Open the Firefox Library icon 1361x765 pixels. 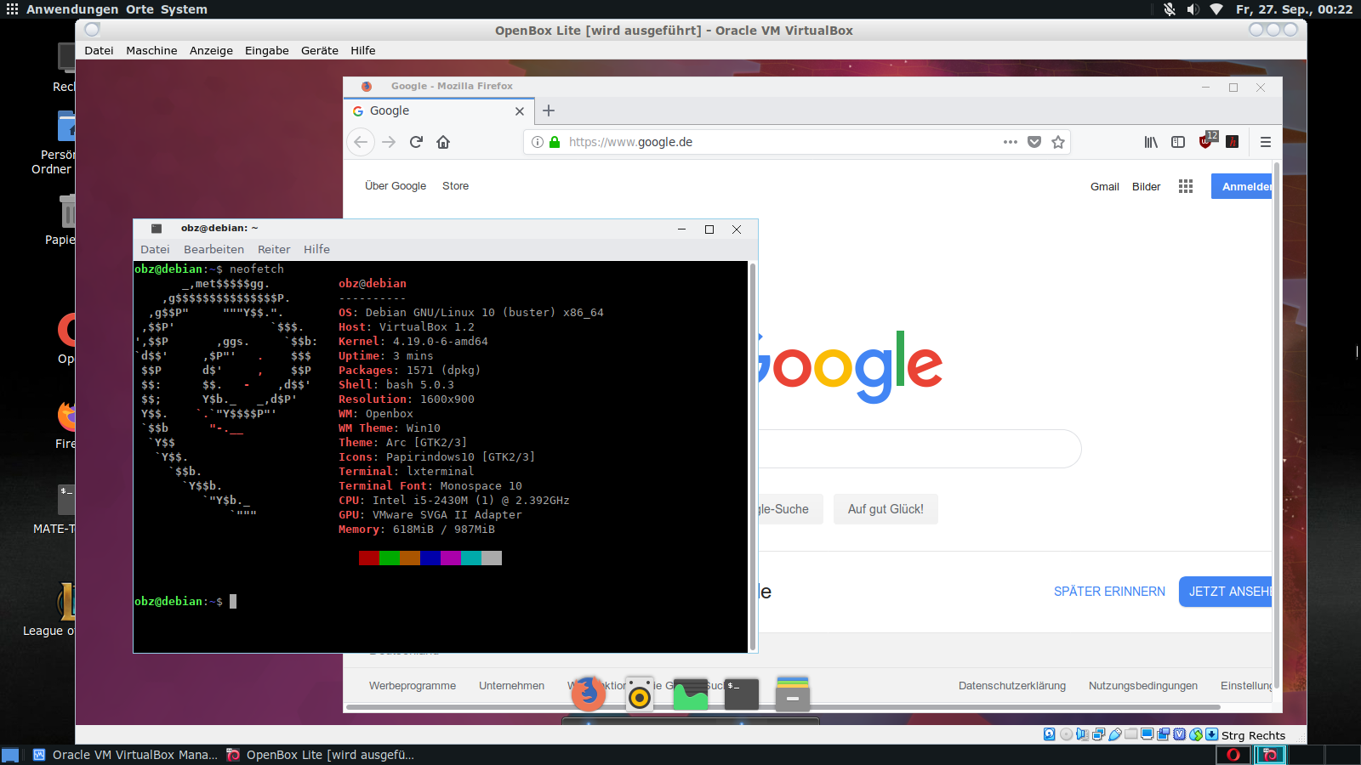pyautogui.click(x=1151, y=142)
